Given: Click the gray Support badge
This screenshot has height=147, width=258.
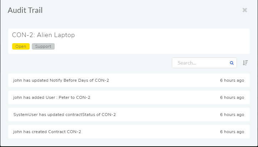Looking at the screenshot, I should point(43,46).
